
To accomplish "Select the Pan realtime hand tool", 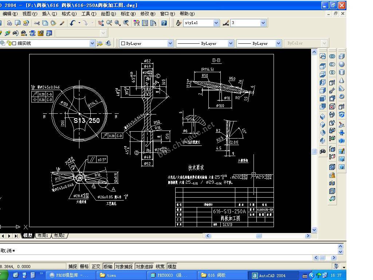I will click(101, 23).
